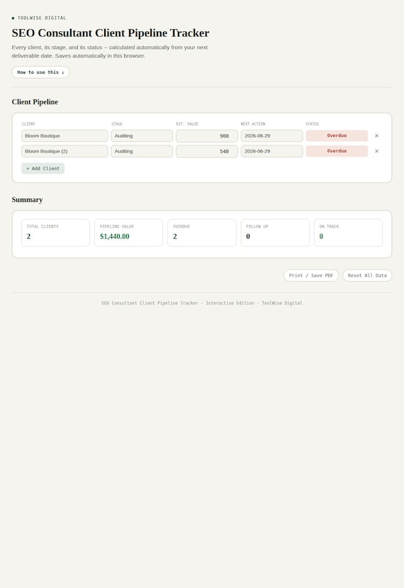Click the Next Action column header
This screenshot has width=404, height=588.
pyautogui.click(x=253, y=123)
